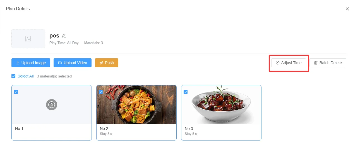
Task: Click the Select All label text
Action: (x=26, y=76)
